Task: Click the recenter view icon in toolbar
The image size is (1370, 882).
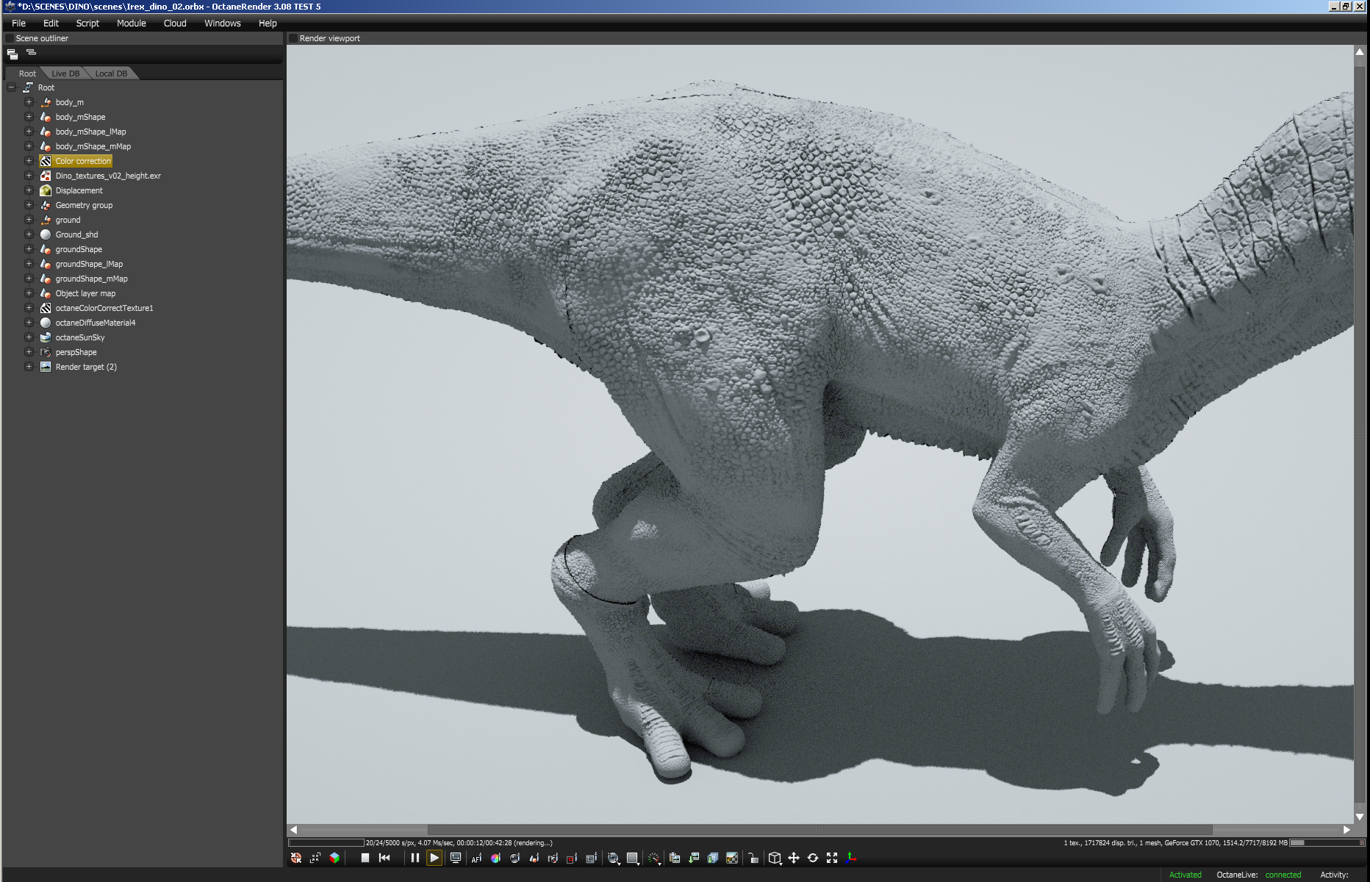Action: [x=296, y=858]
